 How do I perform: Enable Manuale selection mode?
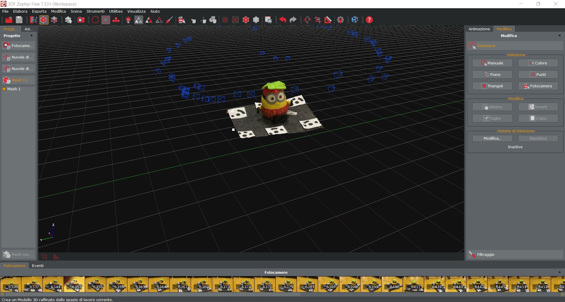click(492, 63)
